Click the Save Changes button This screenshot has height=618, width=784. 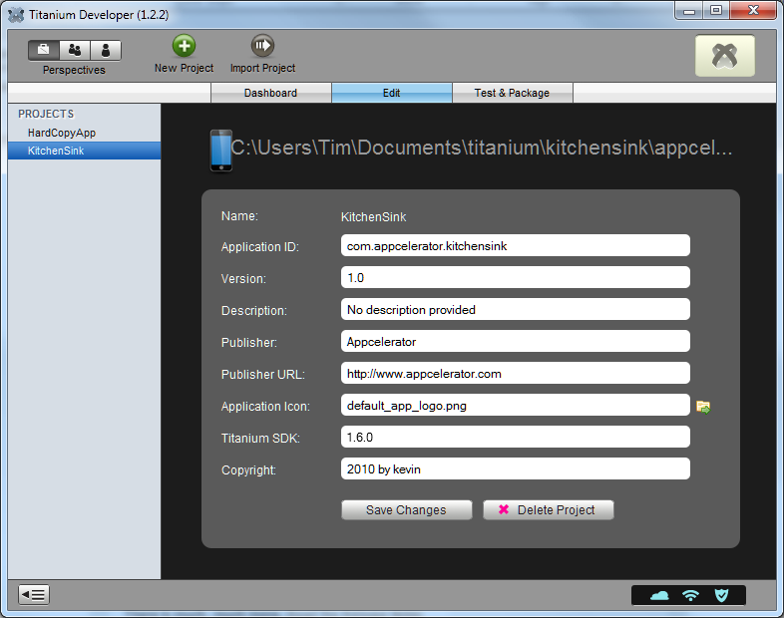point(407,510)
